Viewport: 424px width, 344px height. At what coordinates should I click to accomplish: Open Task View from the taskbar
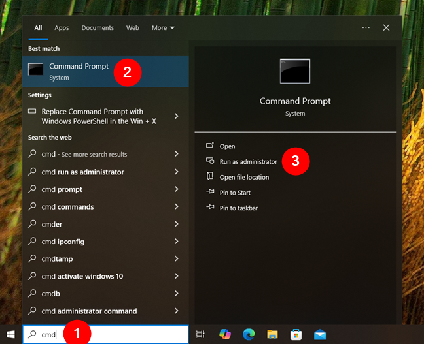click(x=200, y=334)
